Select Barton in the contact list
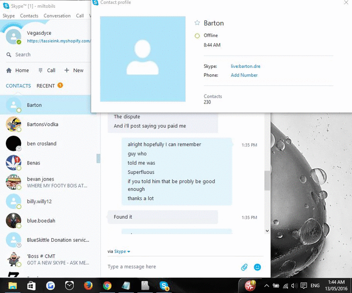The width and height of the screenshot is (352, 293). click(x=45, y=105)
